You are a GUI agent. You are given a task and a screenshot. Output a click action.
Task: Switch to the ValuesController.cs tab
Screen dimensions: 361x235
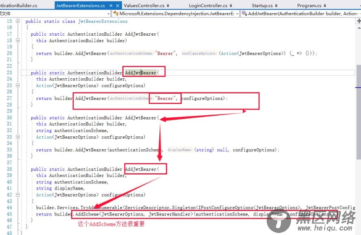click(x=144, y=6)
